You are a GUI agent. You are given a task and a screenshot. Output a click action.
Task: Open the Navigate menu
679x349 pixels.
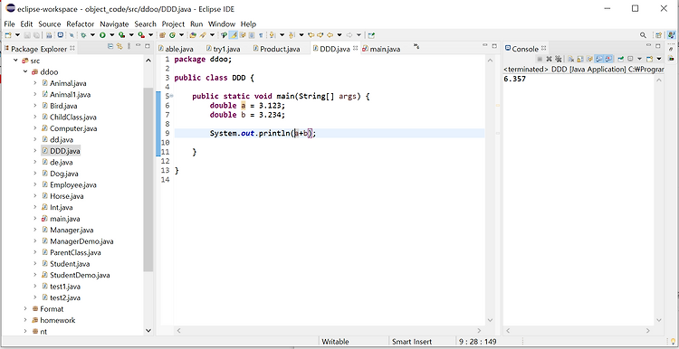[x=114, y=24]
